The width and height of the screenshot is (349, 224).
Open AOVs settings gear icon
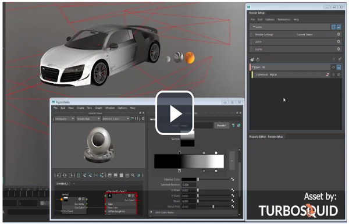tap(339, 42)
